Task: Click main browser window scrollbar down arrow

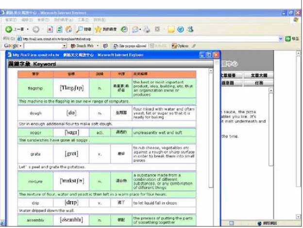Action: [x=298, y=217]
